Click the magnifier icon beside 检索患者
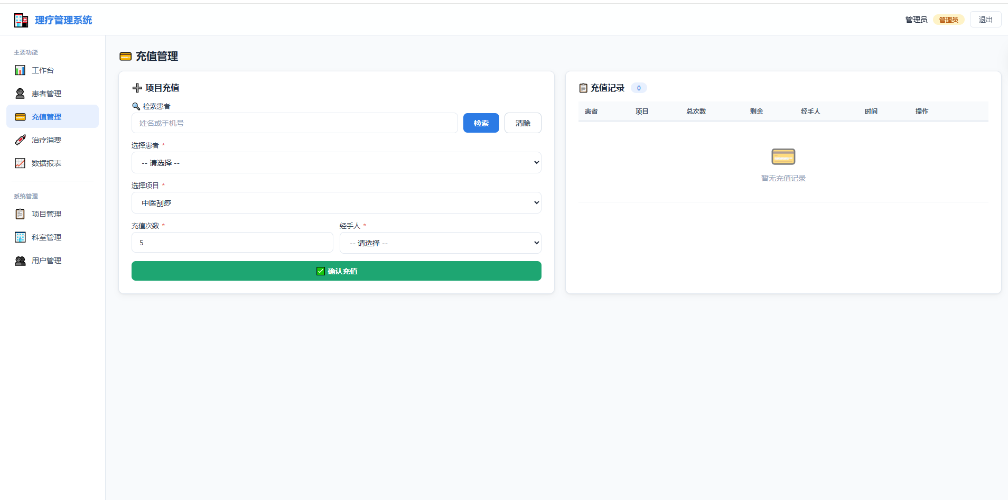1008x500 pixels. [x=136, y=106]
